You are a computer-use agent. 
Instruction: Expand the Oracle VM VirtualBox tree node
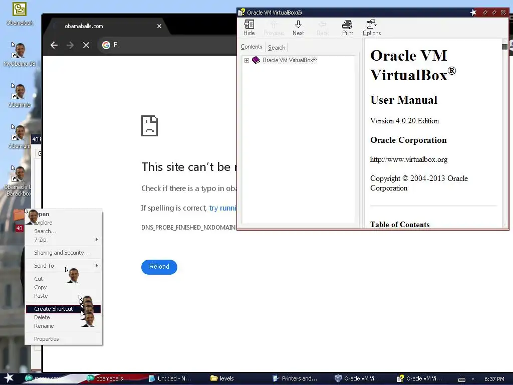click(246, 60)
